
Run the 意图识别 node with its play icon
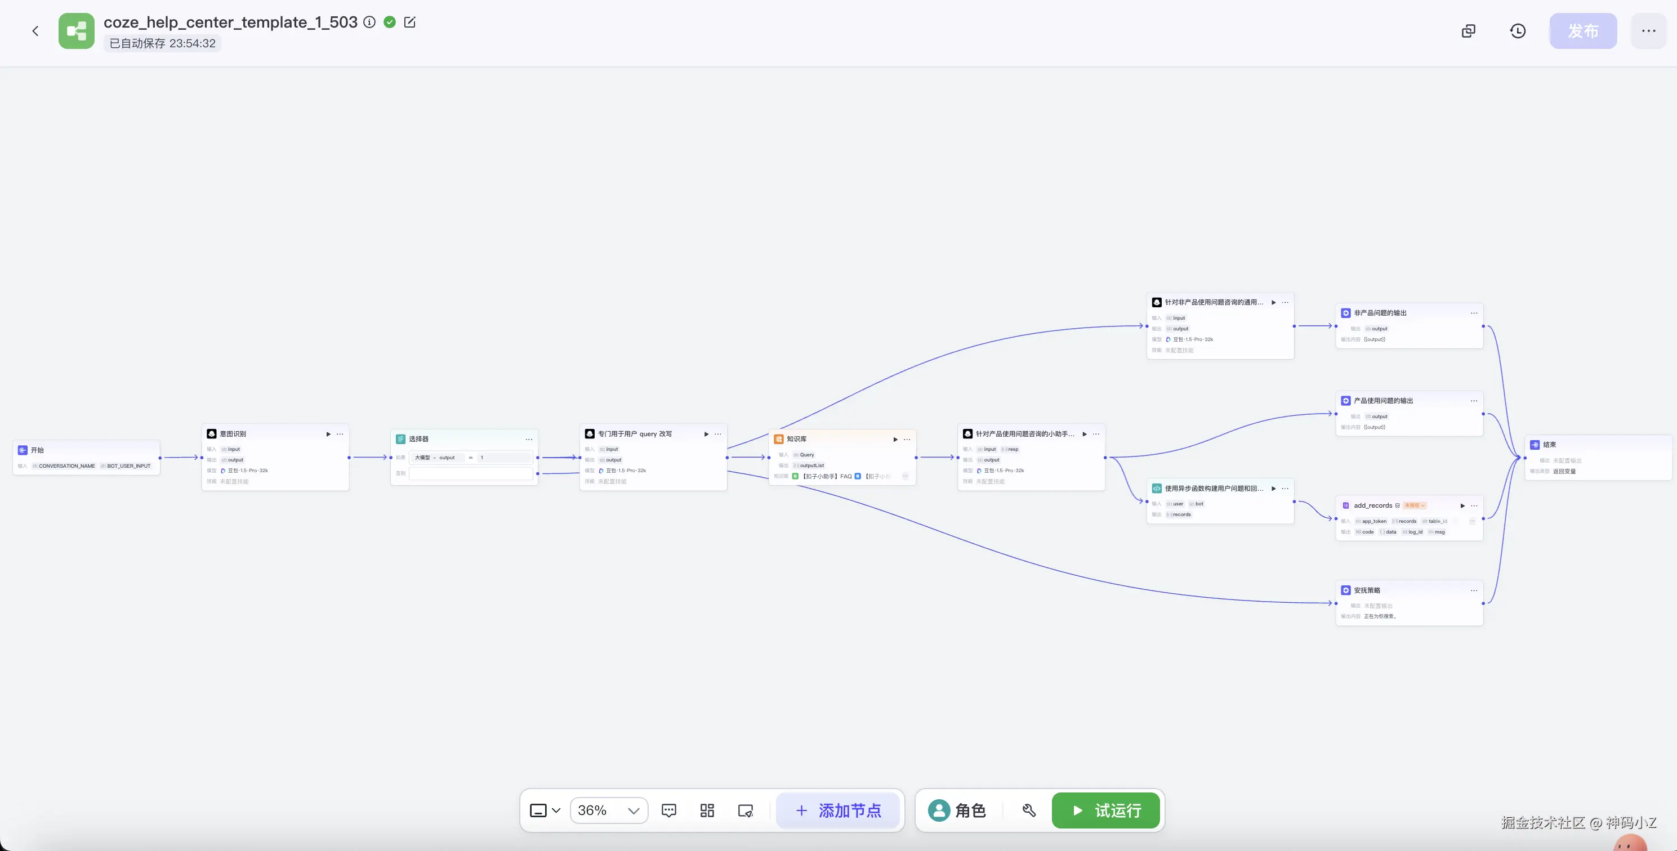point(328,434)
